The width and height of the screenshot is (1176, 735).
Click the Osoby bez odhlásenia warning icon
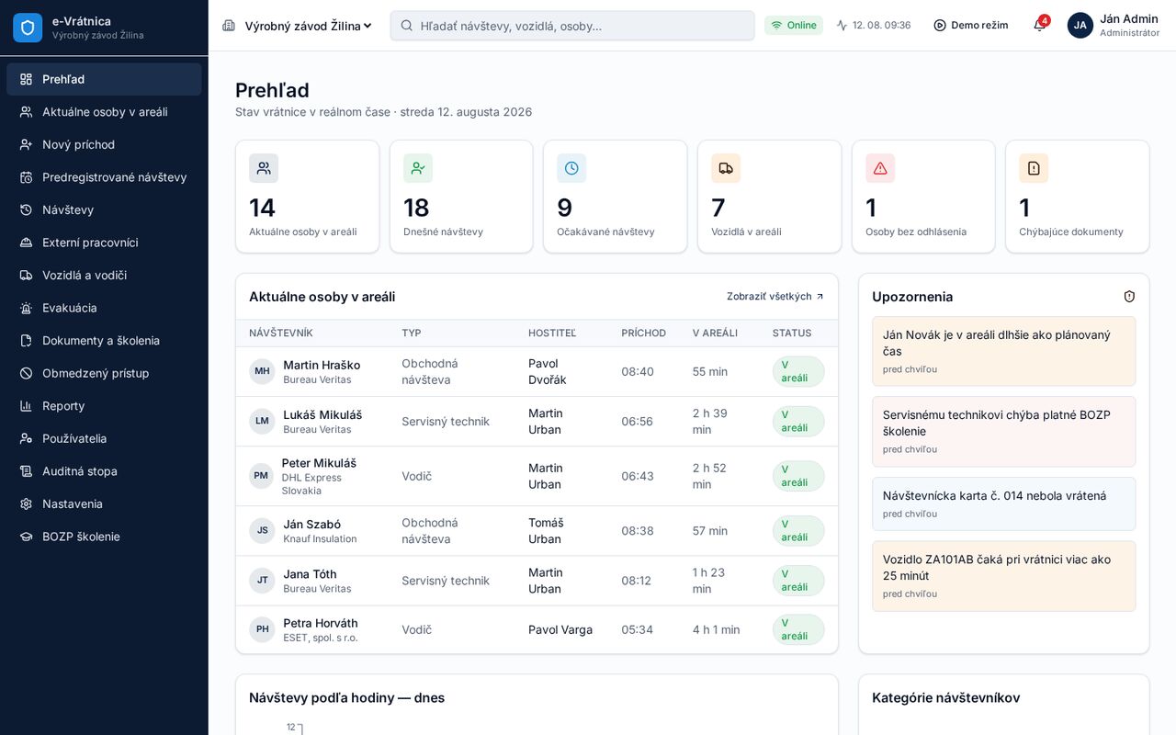[880, 168]
